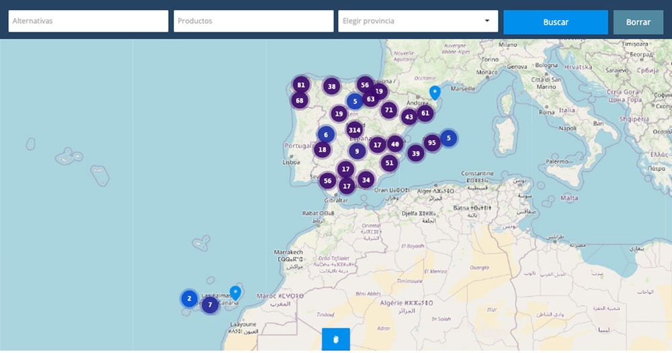Image resolution: width=672 pixels, height=353 pixels.
Task: Expand the 7 cluster near Las Palmas
Action: point(210,305)
